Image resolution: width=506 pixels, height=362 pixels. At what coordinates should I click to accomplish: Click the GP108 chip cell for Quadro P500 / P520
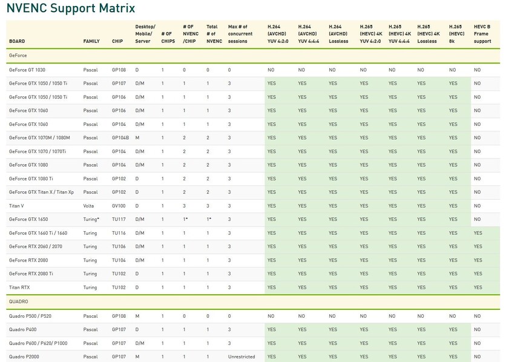pyautogui.click(x=119, y=316)
